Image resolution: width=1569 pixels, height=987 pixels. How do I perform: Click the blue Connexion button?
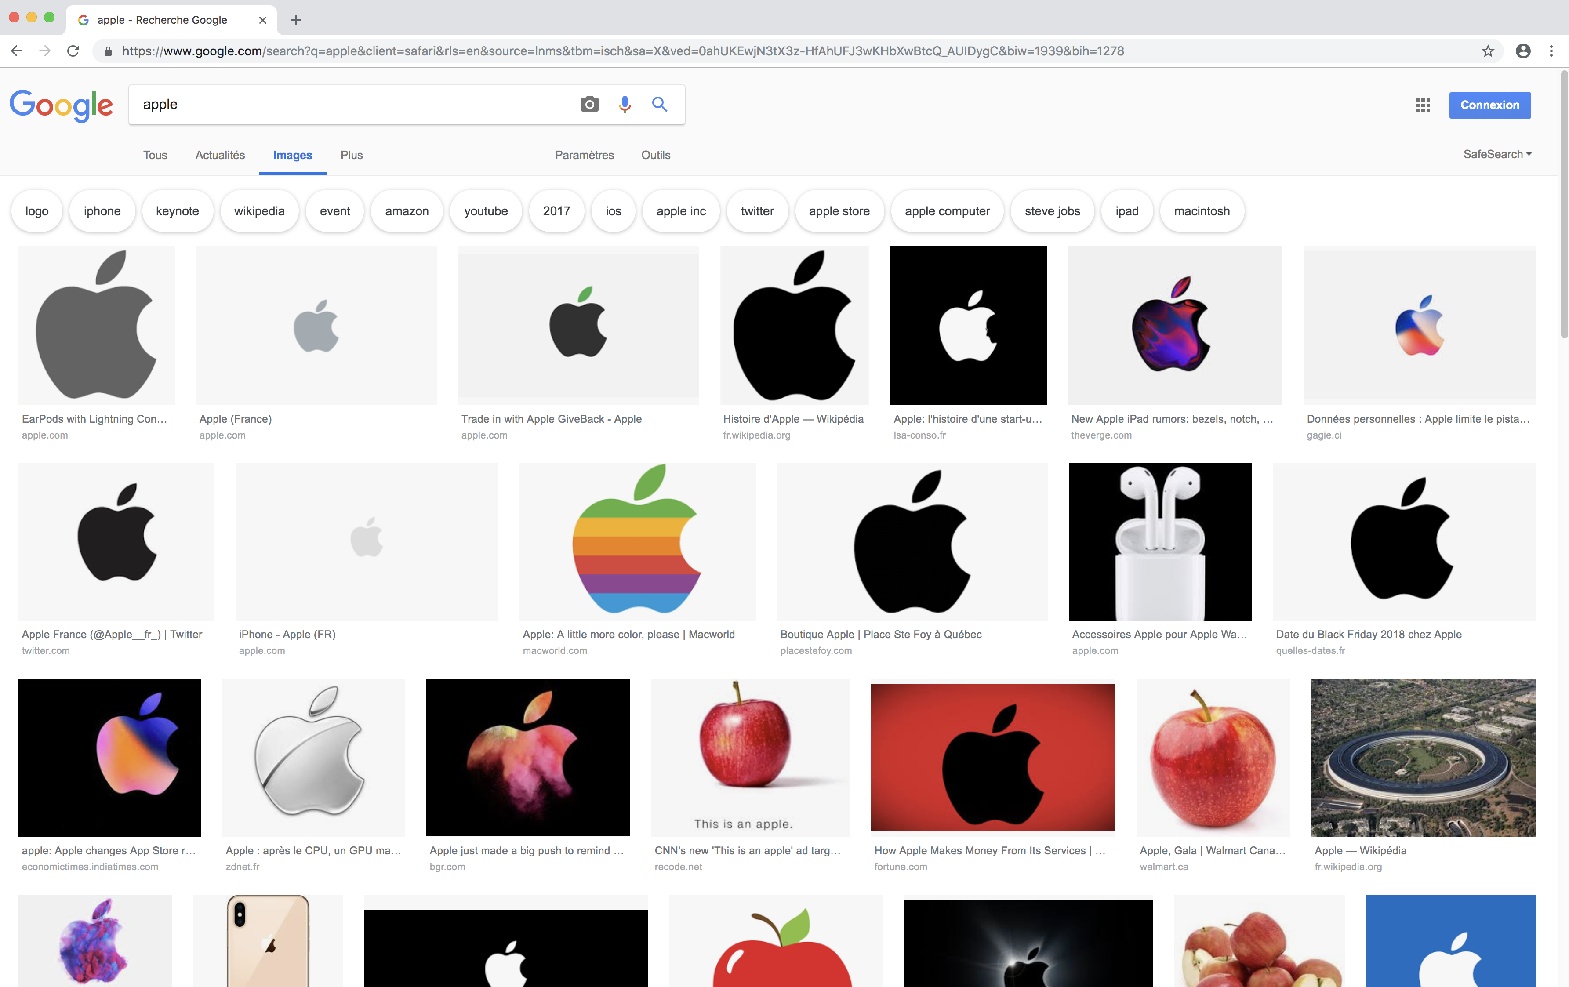click(x=1489, y=105)
